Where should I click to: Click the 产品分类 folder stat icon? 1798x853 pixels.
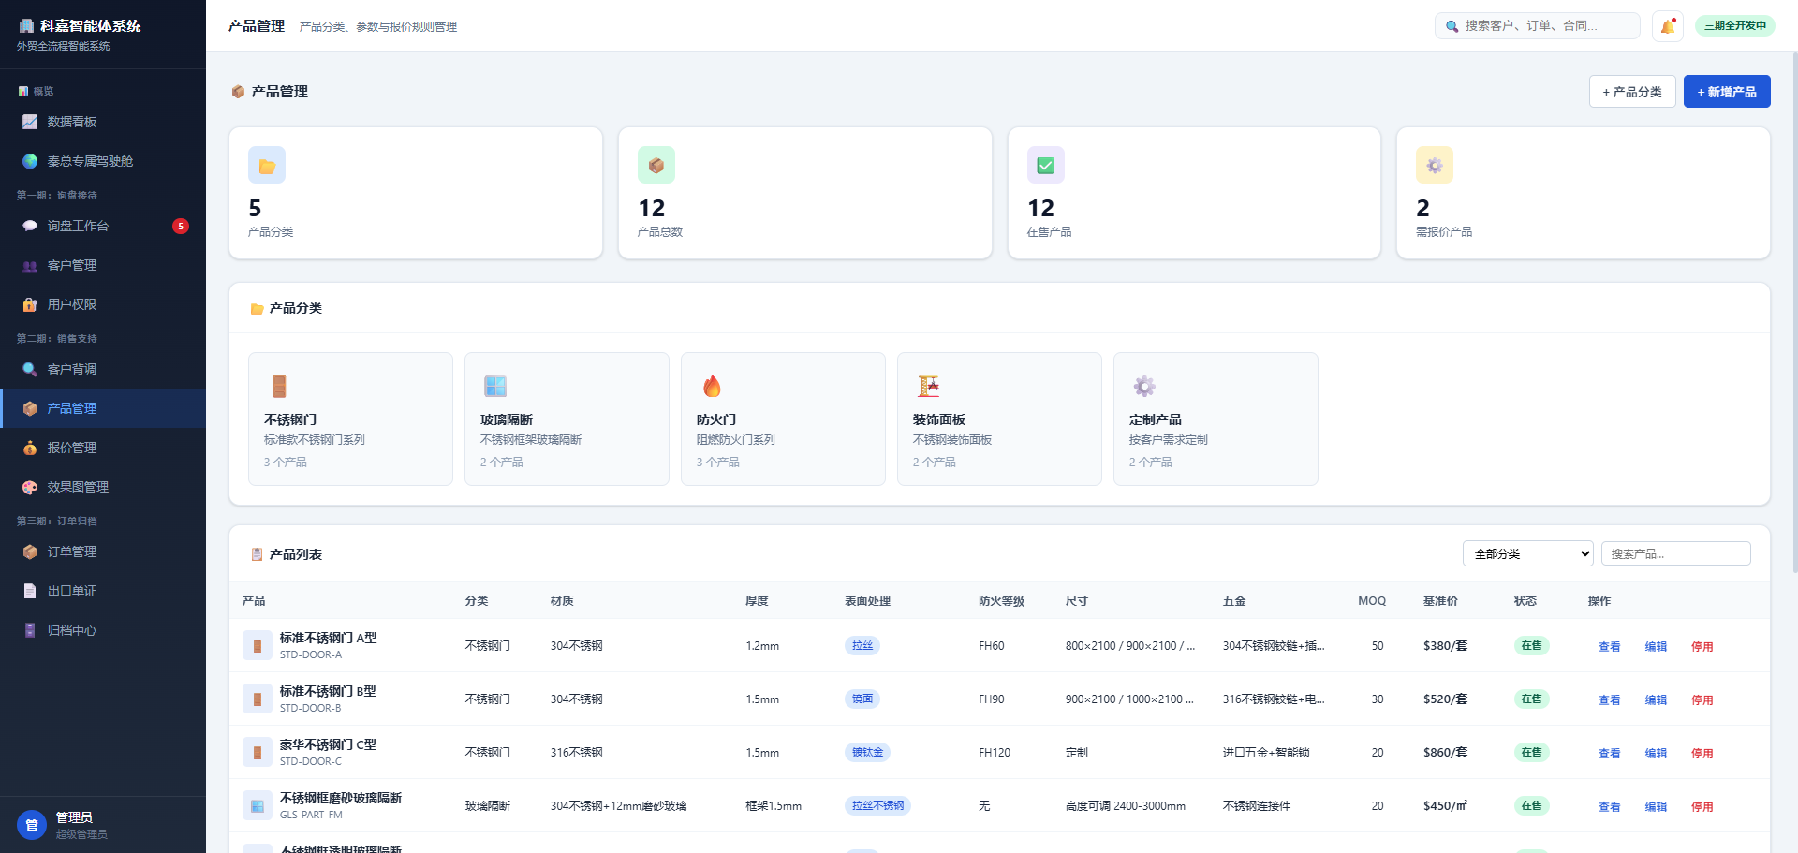[267, 166]
